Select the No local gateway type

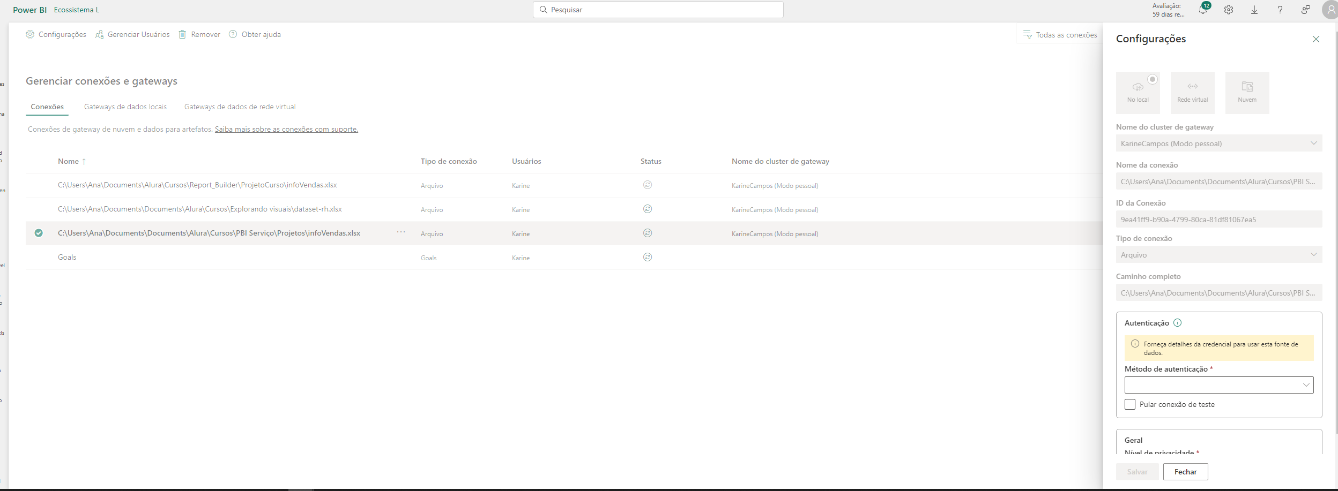[1138, 93]
